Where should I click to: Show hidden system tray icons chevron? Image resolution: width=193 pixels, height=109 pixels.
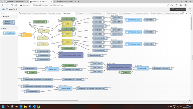coord(168,106)
